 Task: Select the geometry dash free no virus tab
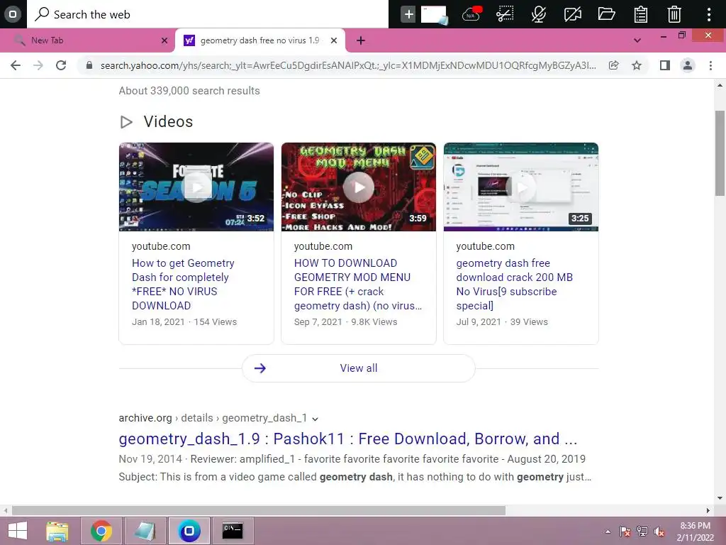(259, 40)
